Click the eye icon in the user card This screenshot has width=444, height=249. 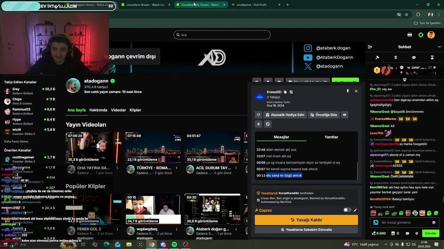(344, 115)
